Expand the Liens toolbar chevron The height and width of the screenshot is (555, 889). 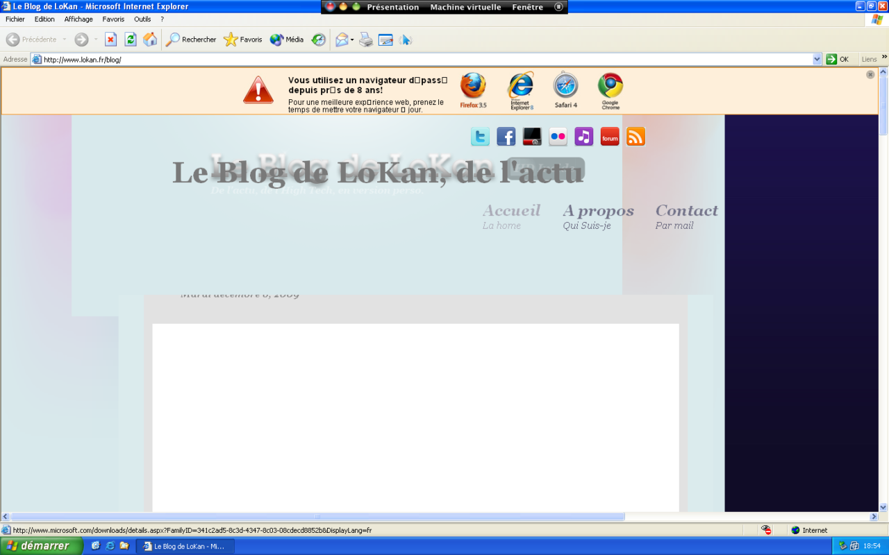tap(884, 57)
